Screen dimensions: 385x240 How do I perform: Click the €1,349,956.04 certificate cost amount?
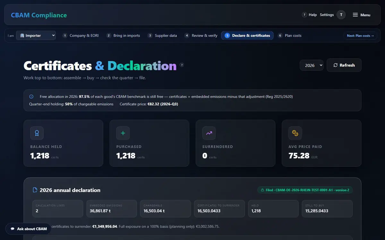[x=105, y=226]
